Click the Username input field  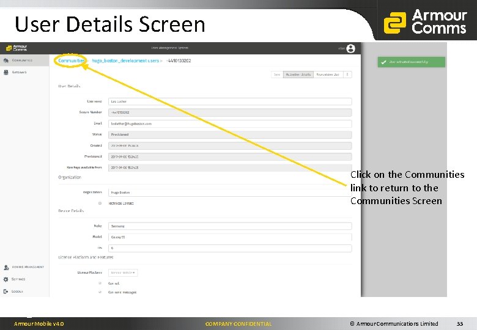coord(230,101)
